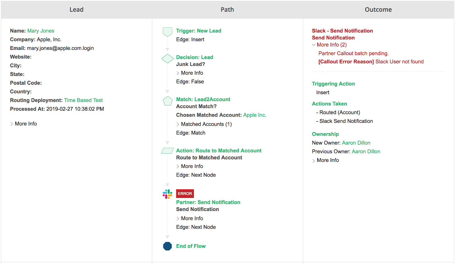Click the Trigger New Lead node icon
This screenshot has width=456, height=264.
click(x=167, y=32)
